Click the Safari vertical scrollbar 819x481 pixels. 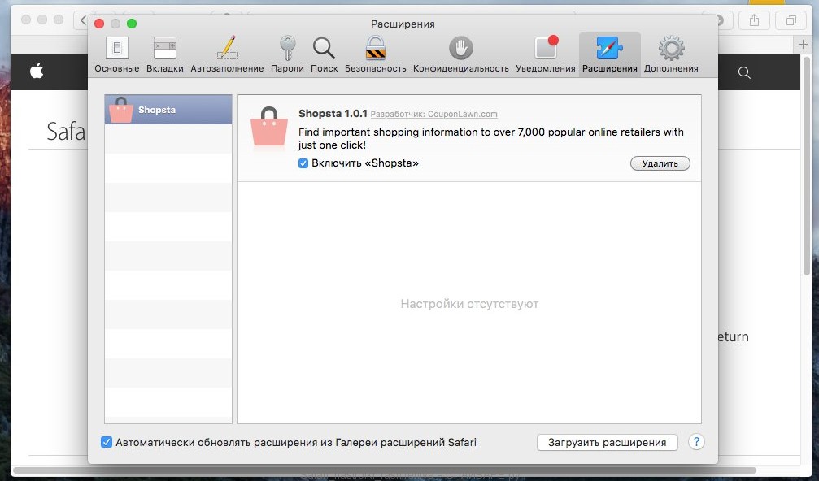coord(807,167)
